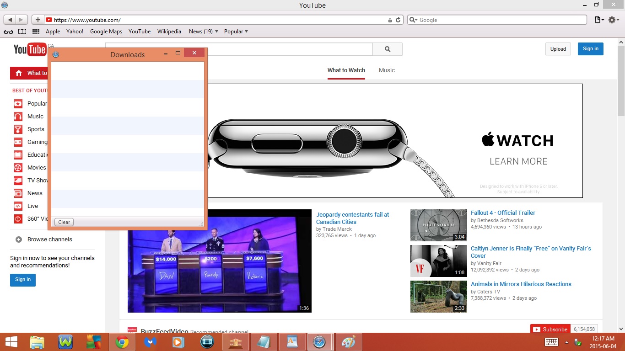Open the Google Maps bookmark

click(106, 32)
